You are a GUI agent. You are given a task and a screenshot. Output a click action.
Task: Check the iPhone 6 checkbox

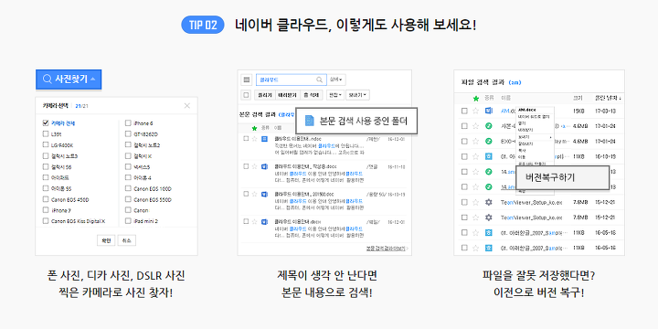pyautogui.click(x=128, y=123)
